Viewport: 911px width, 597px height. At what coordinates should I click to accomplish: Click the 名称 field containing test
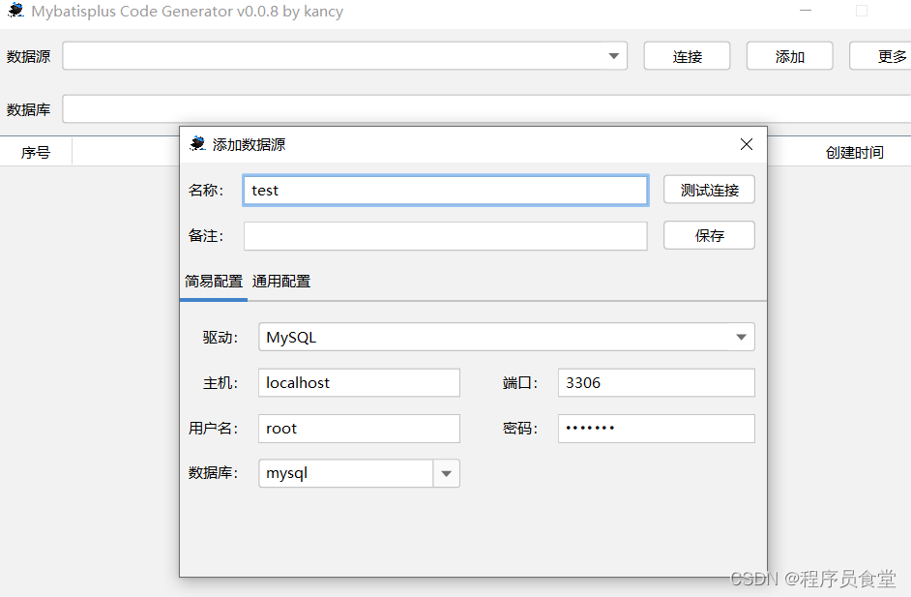click(446, 190)
